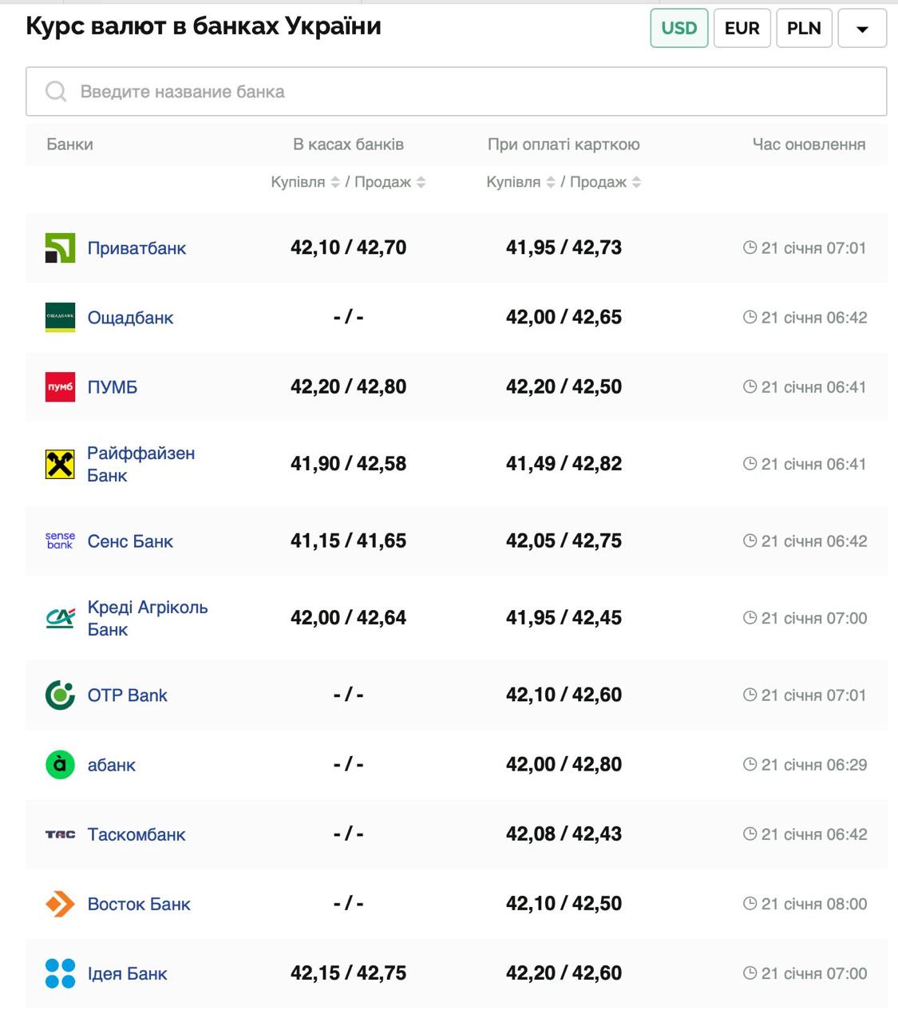Viewport: 898px width, 1022px height.
Task: Click the Райффайзен Банк yellow logo
Action: pyautogui.click(x=60, y=464)
